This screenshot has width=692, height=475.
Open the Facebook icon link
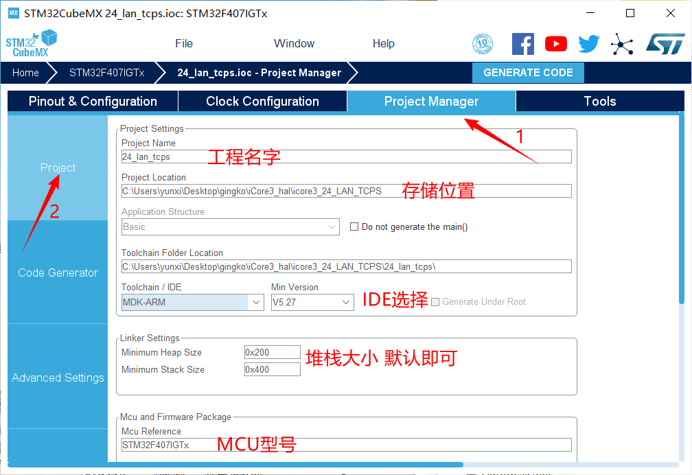pyautogui.click(x=523, y=44)
